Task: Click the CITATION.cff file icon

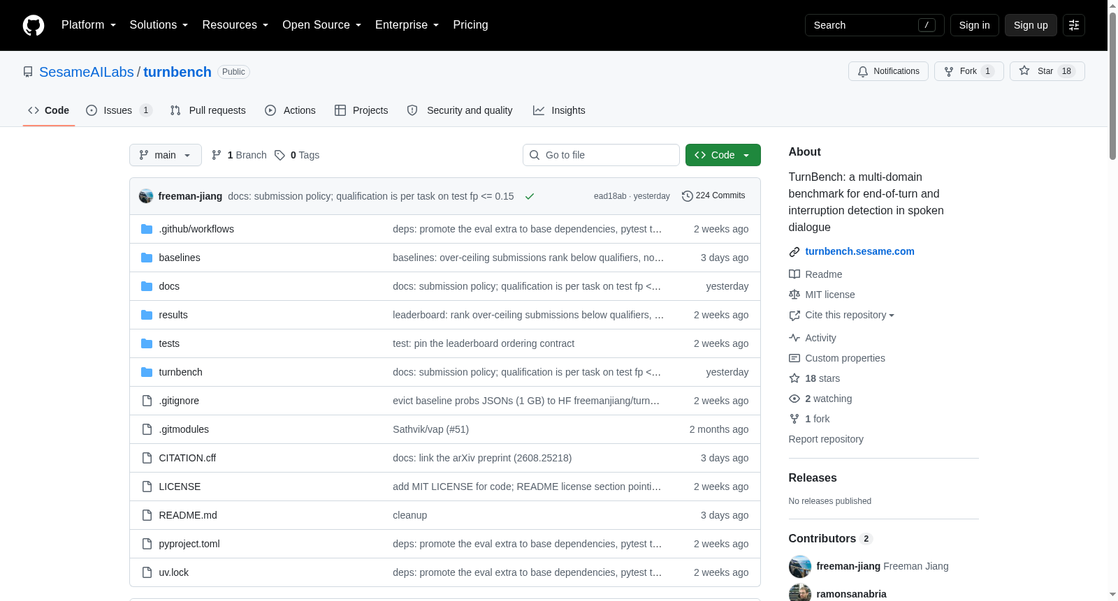Action: pyautogui.click(x=147, y=458)
